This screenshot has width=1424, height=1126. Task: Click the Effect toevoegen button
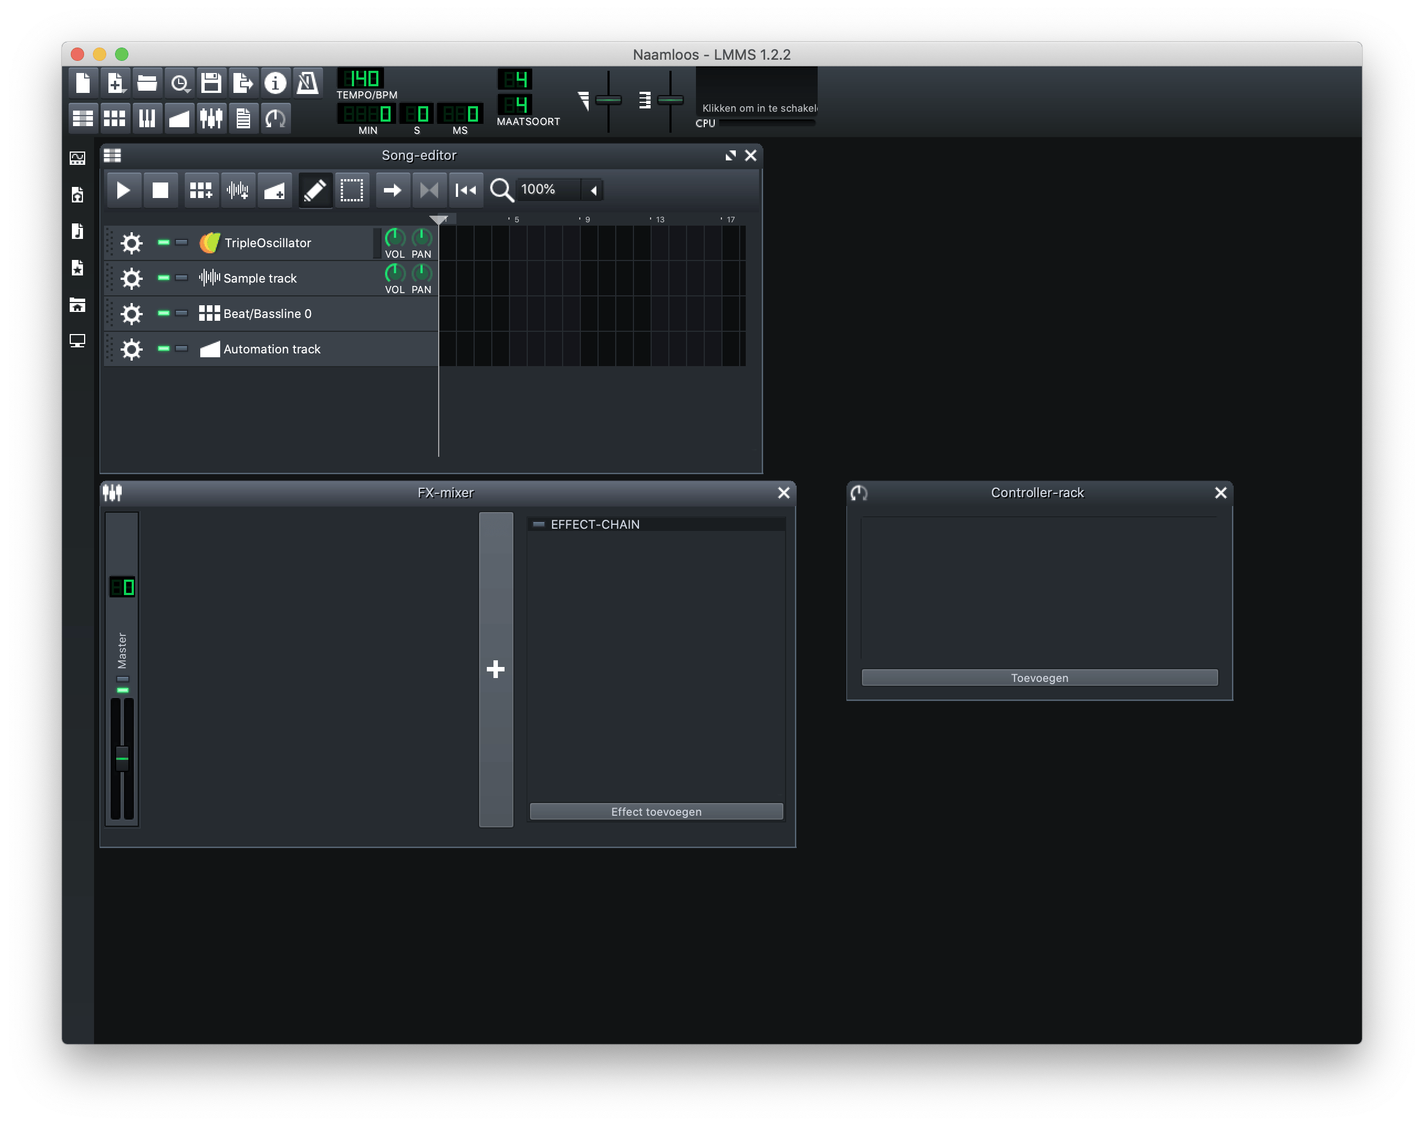click(656, 811)
